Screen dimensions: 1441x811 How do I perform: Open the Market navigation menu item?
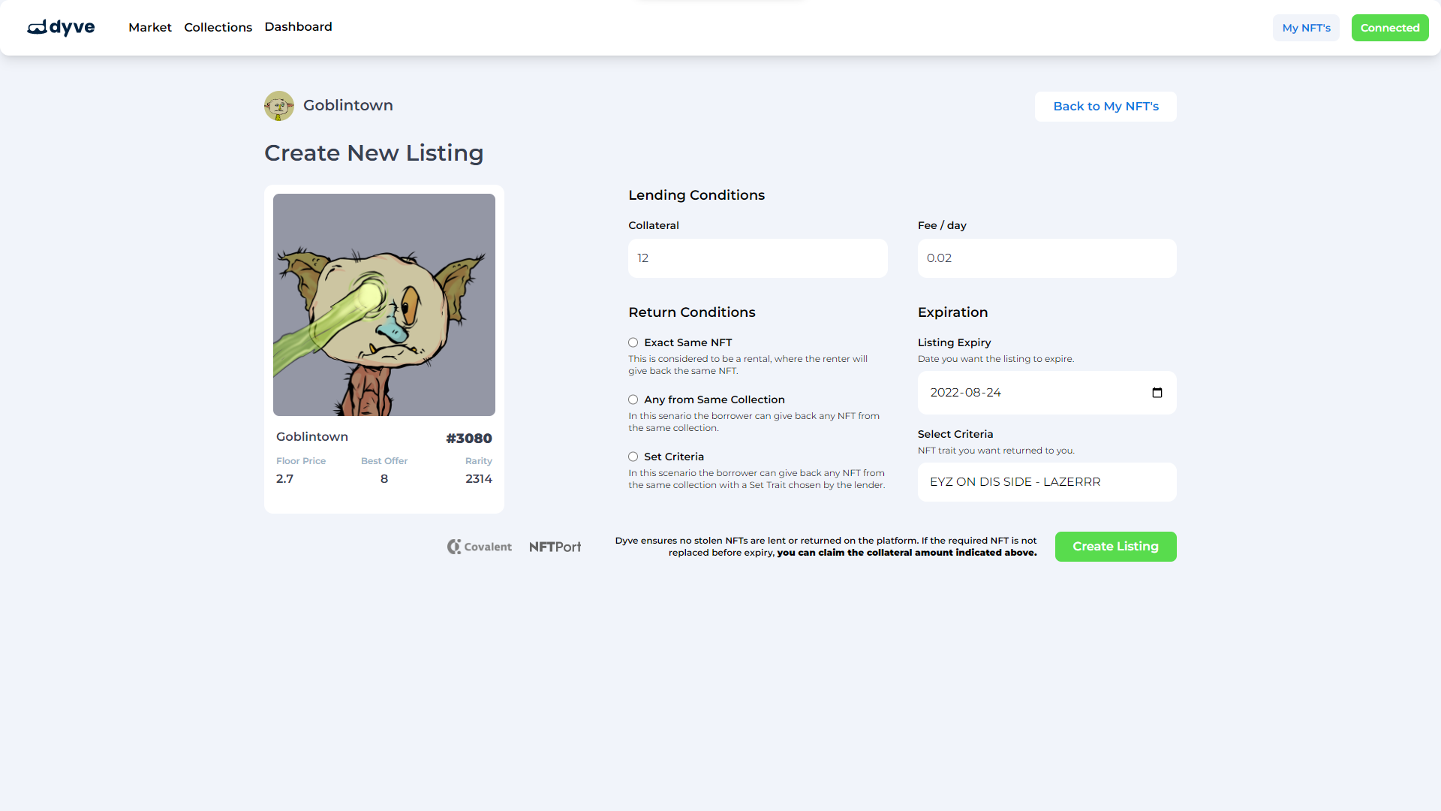tap(149, 27)
